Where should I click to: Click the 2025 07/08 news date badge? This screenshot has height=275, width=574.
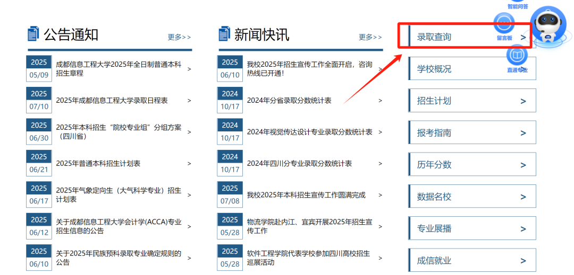pos(230,195)
